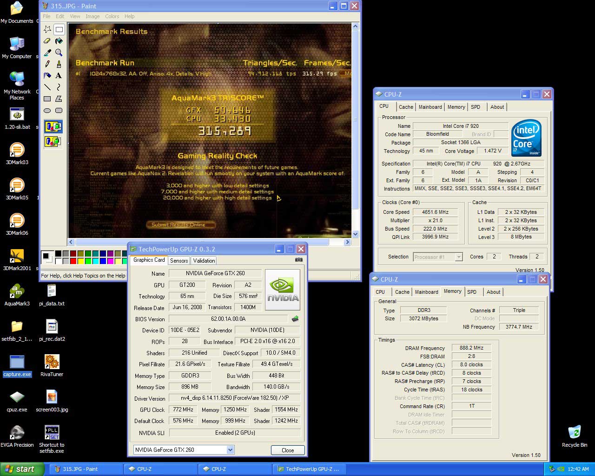
Task: Pick the Pick Color eyedropper tool
Action: (x=47, y=53)
